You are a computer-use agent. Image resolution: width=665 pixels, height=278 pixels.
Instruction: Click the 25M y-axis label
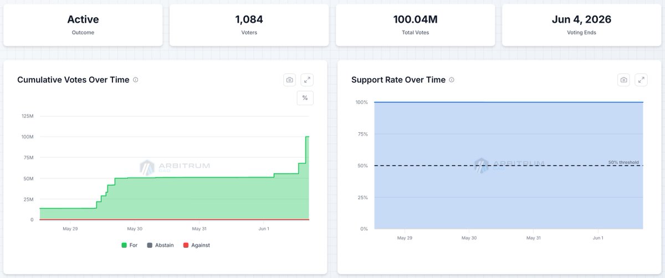(28, 199)
